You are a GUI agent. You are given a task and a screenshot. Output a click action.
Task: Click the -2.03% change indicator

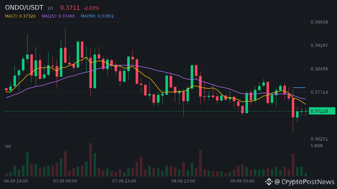[91, 8]
